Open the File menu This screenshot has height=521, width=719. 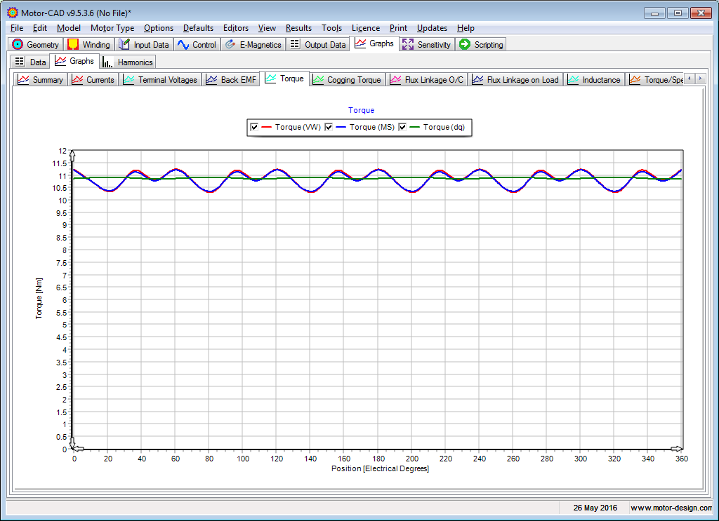click(17, 28)
